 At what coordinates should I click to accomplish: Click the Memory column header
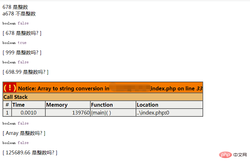point(68,105)
